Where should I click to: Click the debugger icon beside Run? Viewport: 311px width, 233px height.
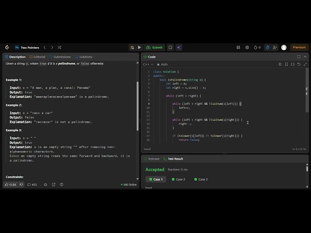coord(132,48)
